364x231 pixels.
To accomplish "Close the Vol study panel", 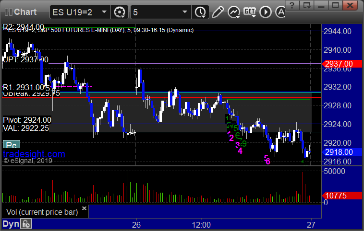I will [84, 208].
